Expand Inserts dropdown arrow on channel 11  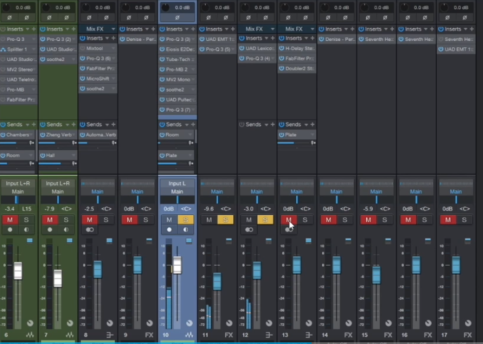(x=226, y=29)
